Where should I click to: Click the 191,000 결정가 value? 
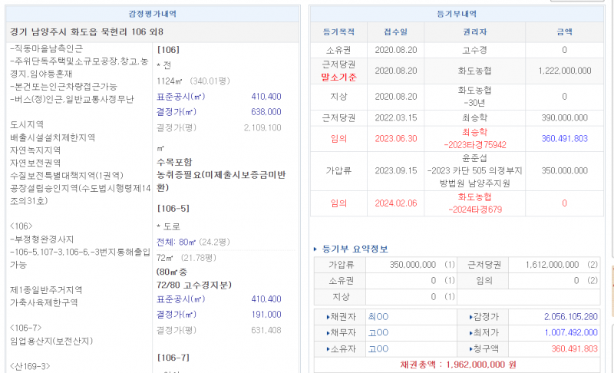click(266, 315)
